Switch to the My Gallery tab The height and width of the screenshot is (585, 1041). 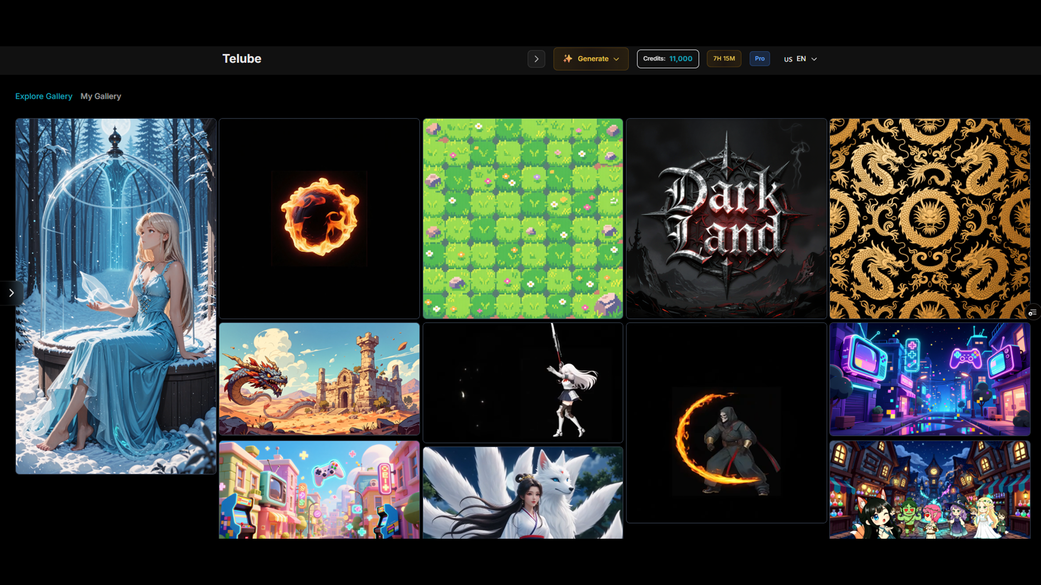[x=101, y=96]
